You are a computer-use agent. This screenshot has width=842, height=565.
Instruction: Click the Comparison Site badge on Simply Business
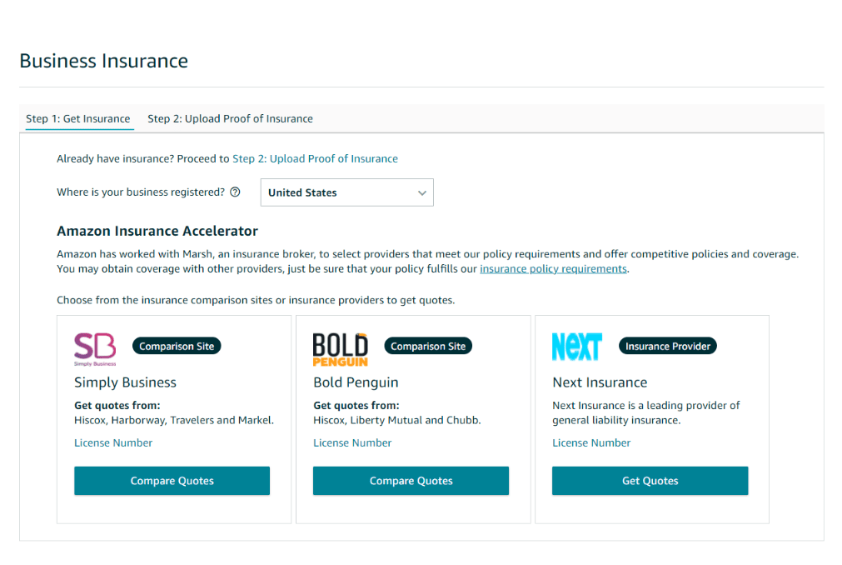[177, 347]
